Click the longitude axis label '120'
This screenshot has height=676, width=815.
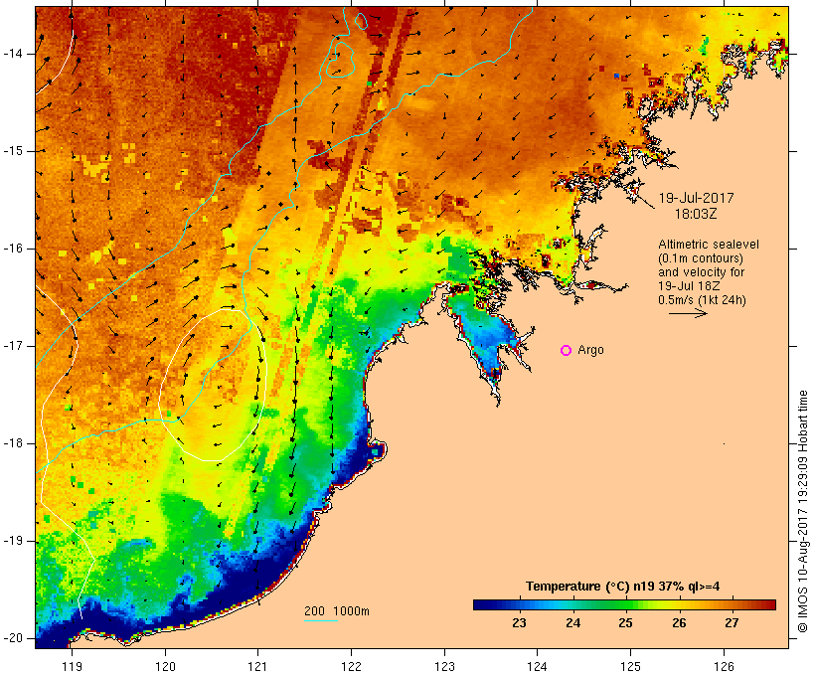pos(165,667)
